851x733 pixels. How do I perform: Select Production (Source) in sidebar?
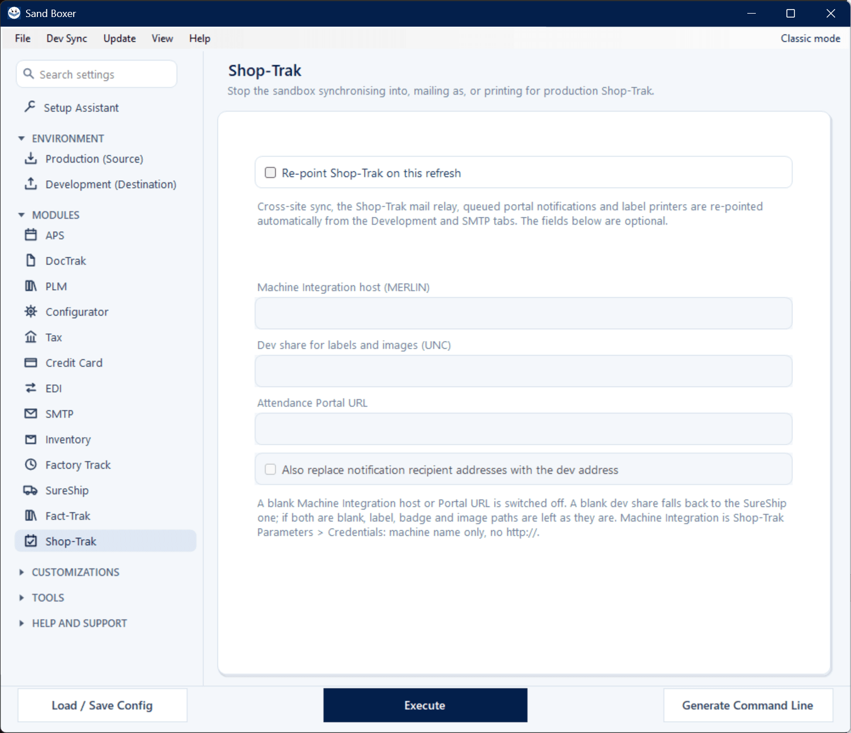(94, 159)
